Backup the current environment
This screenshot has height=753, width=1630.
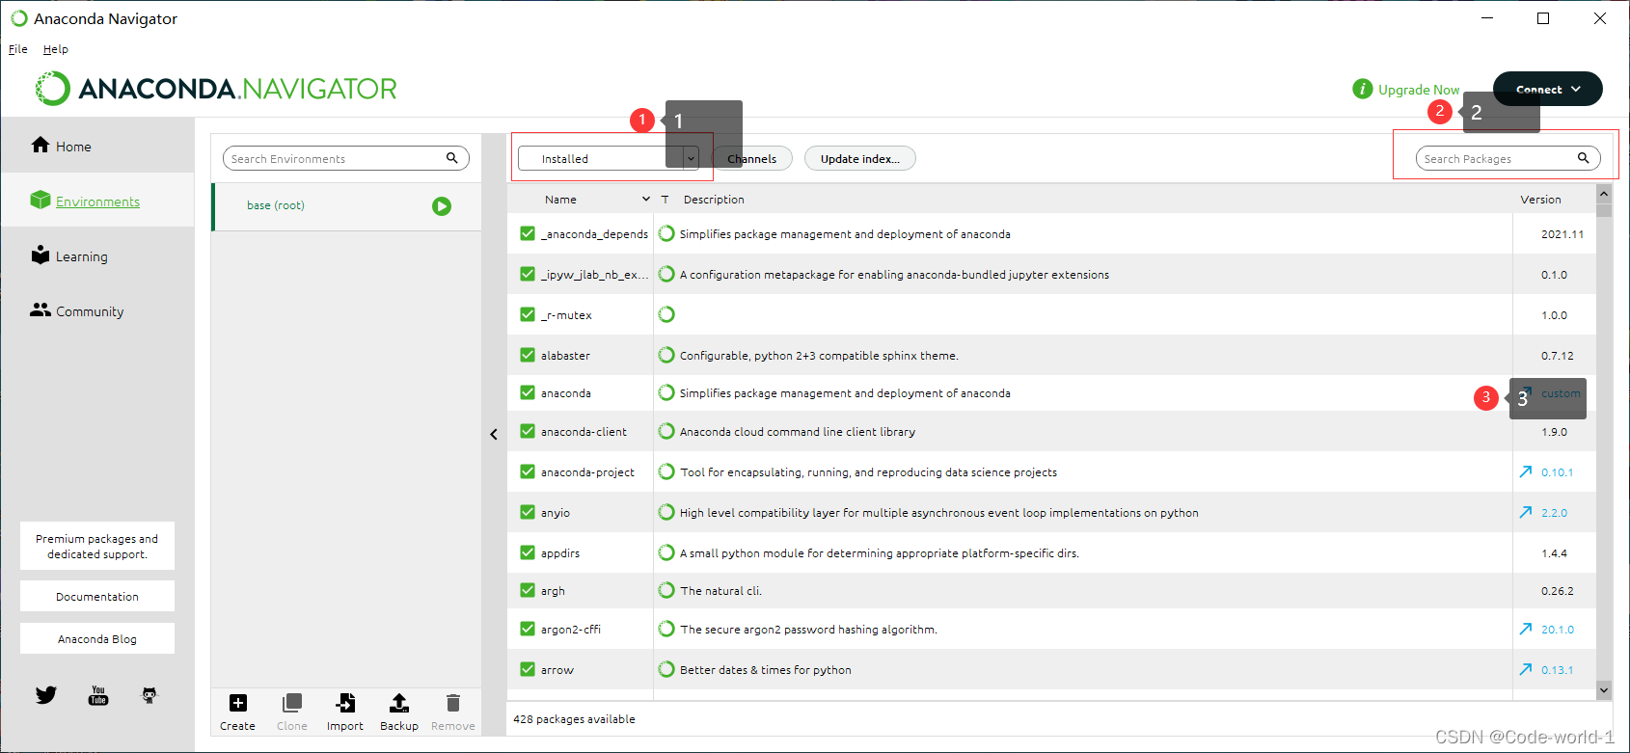pyautogui.click(x=399, y=713)
